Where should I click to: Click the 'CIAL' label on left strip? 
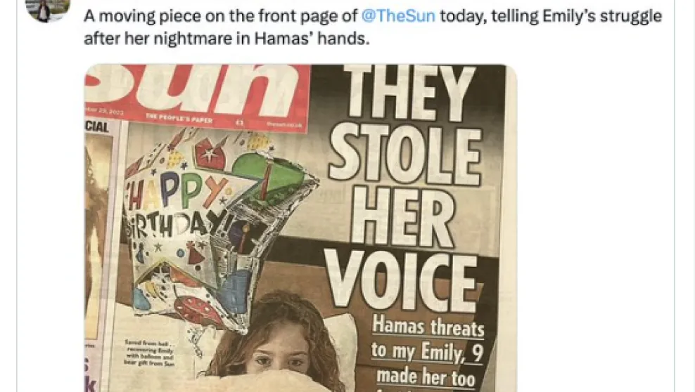96,127
